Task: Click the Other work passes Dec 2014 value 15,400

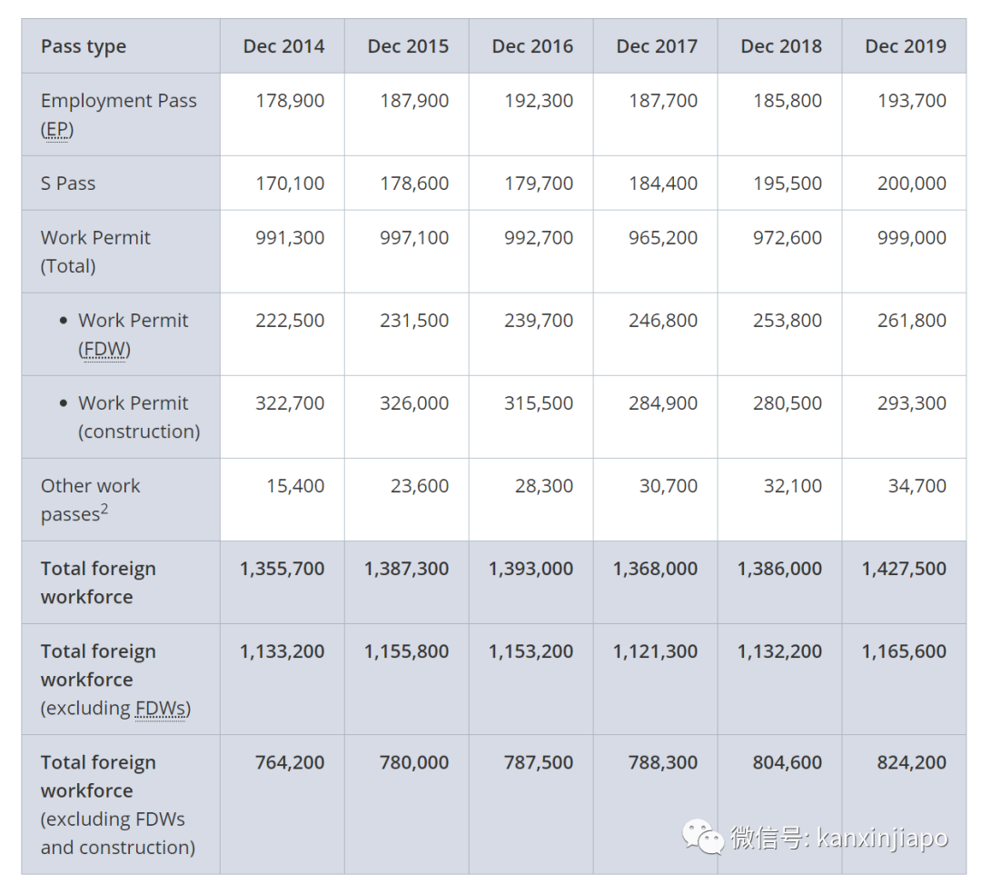Action: point(295,486)
